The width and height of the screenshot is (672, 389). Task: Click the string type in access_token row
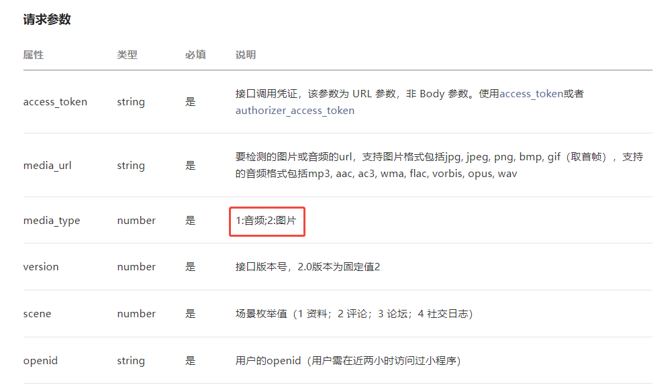tap(131, 102)
